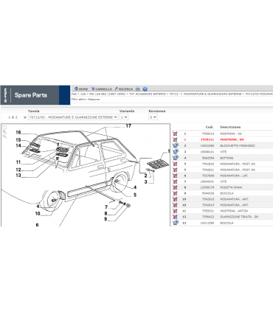The width and height of the screenshot is (273, 312).
Task: Select description MOSTRINA, SN in red
Action: [232, 139]
